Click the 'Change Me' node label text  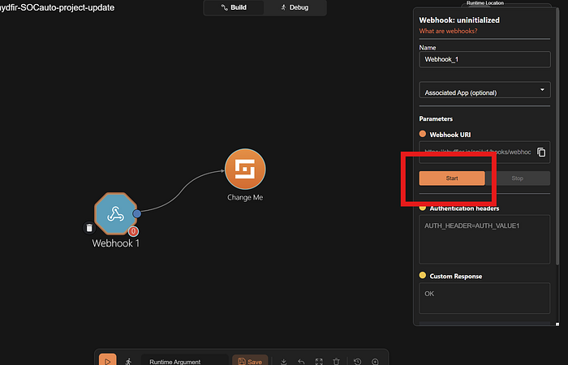[245, 197]
